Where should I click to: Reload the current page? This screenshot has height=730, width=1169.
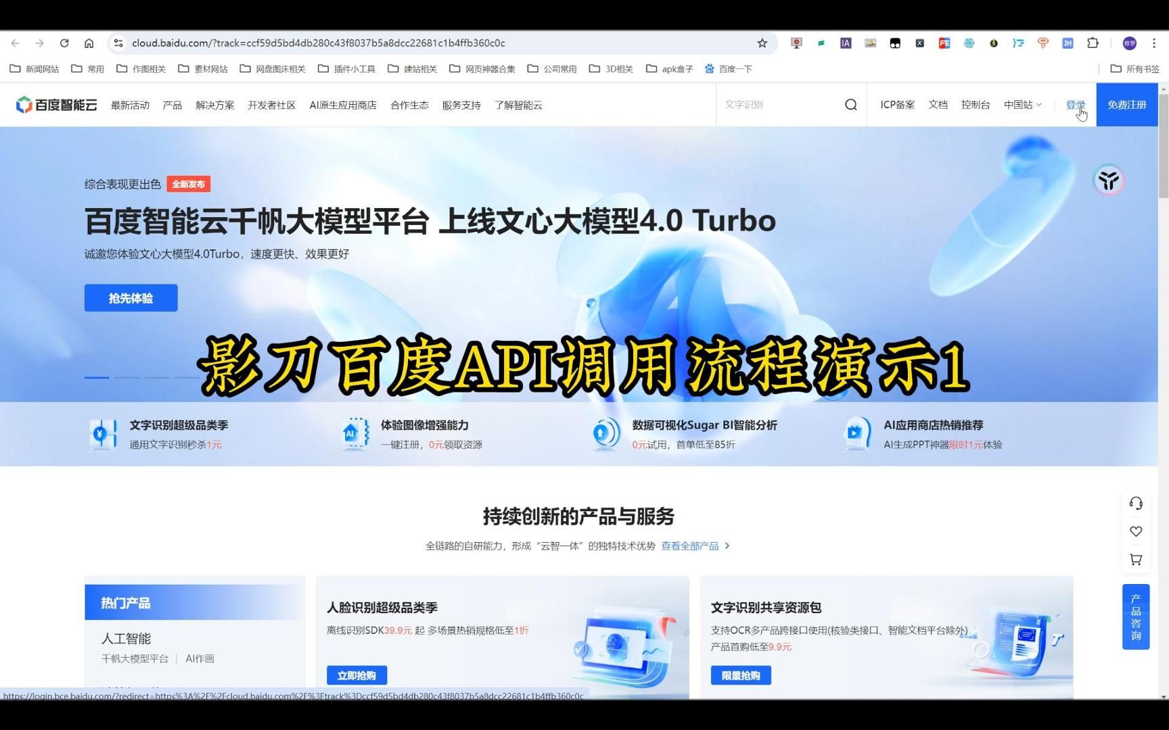pos(64,43)
